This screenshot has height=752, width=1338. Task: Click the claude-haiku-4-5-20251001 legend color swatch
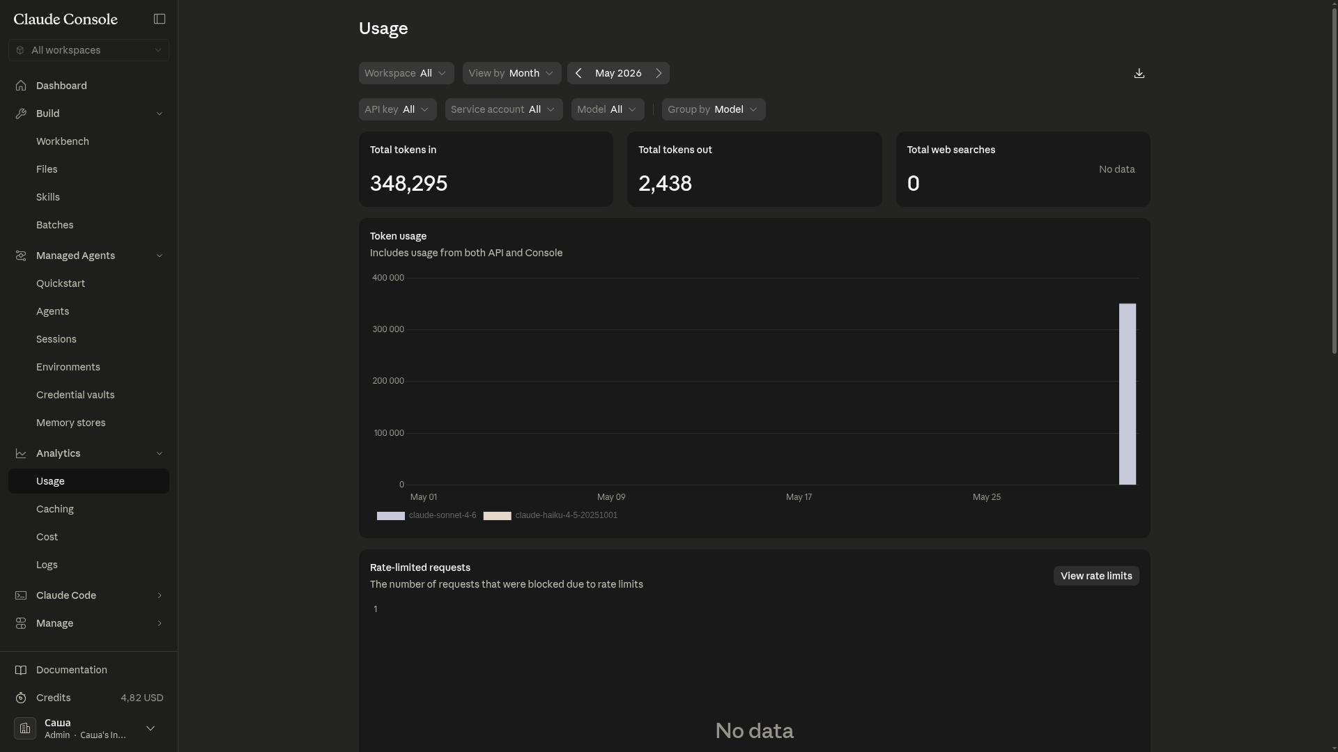click(x=498, y=516)
